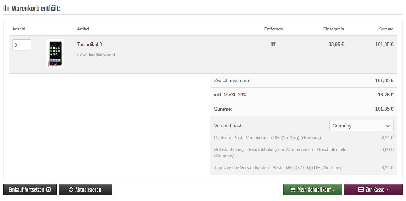Click the trash icon to remove Testartikel 8
This screenshot has height=201, width=406.
[x=273, y=44]
